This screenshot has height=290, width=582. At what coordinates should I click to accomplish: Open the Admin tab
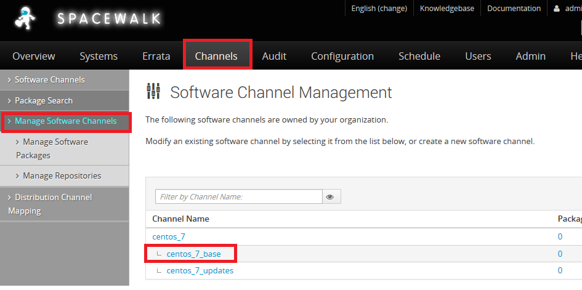click(531, 56)
